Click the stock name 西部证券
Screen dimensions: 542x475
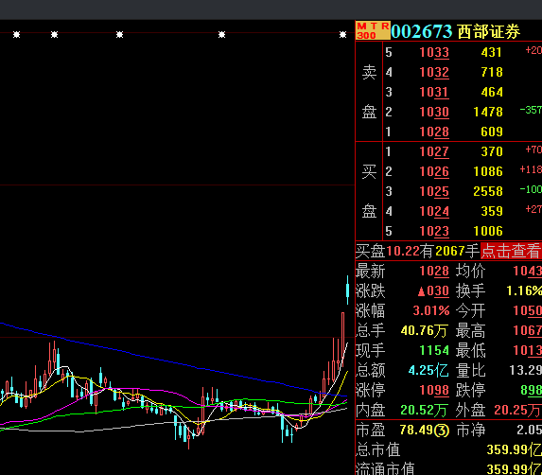[x=489, y=31]
